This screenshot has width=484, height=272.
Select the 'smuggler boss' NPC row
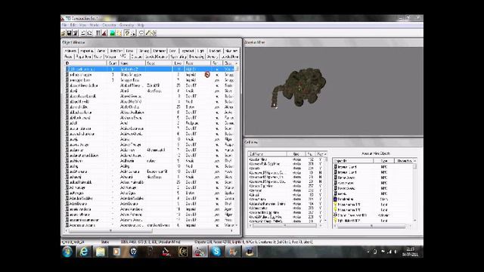150,80
